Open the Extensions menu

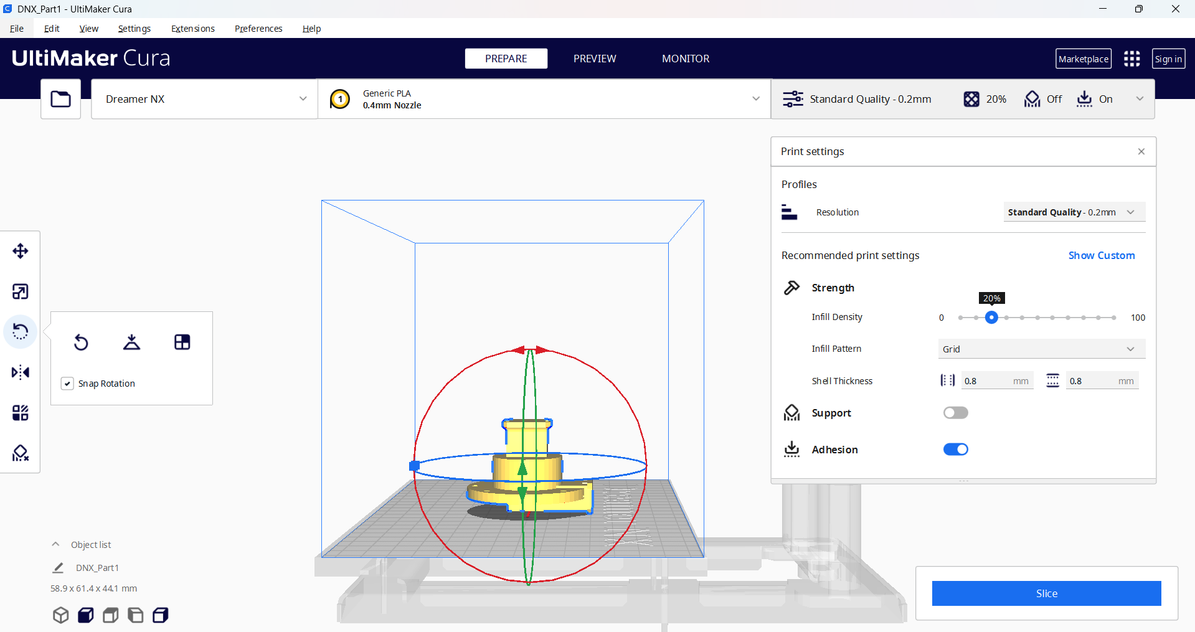click(x=193, y=29)
